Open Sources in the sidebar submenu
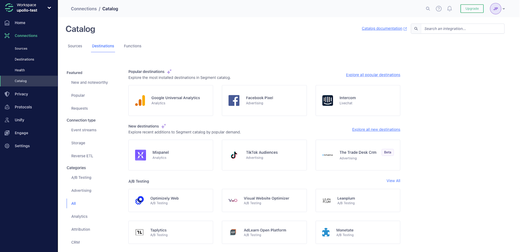This screenshot has height=252, width=520. 21,49
